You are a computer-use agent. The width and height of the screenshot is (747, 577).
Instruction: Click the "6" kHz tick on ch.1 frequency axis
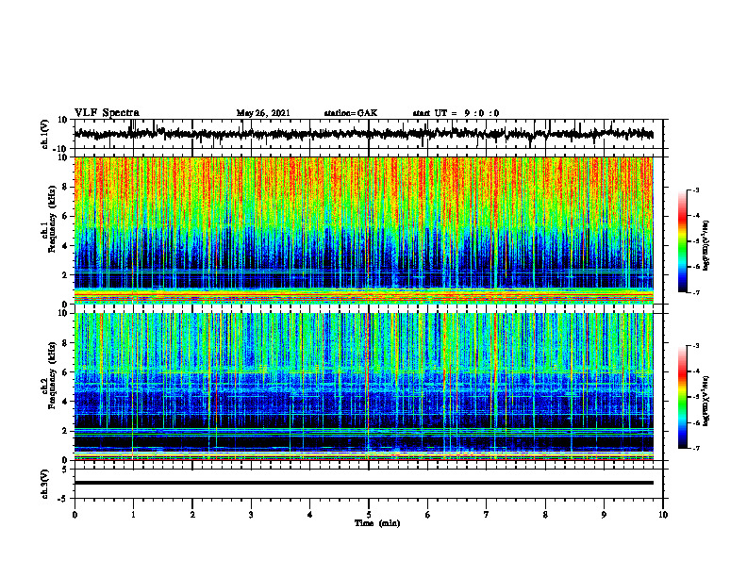pyautogui.click(x=65, y=216)
